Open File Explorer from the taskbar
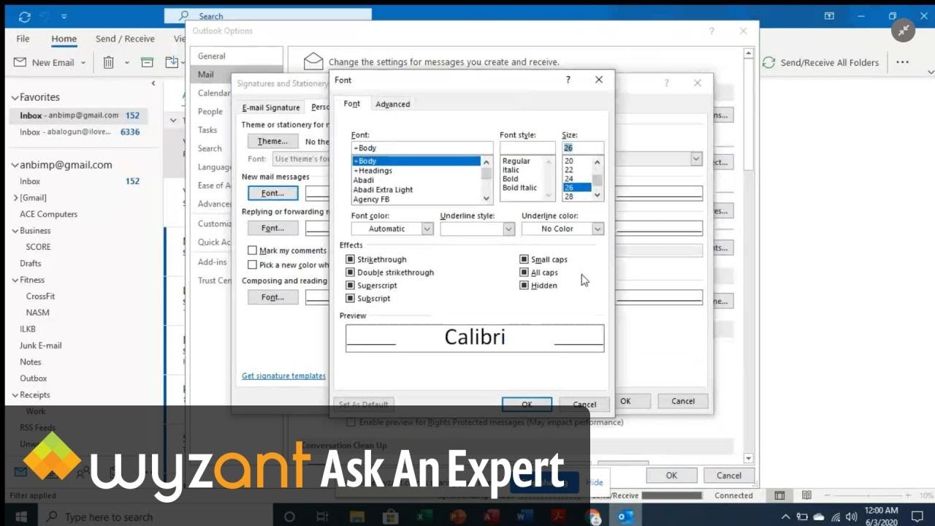Image resolution: width=935 pixels, height=526 pixels. [x=356, y=517]
